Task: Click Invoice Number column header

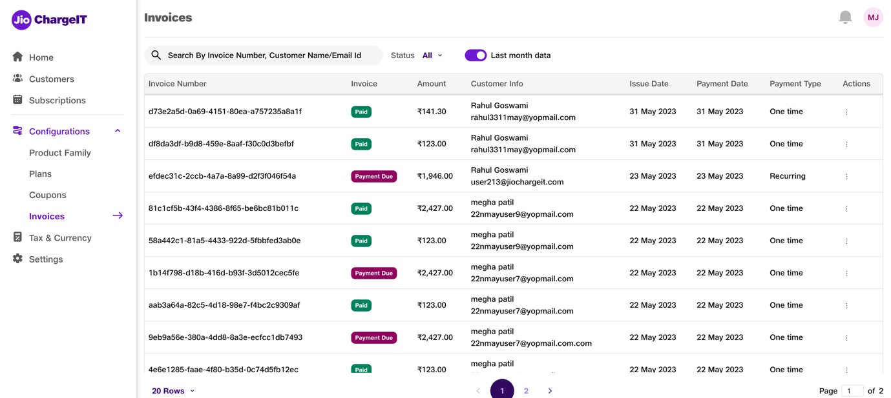Action: click(178, 84)
